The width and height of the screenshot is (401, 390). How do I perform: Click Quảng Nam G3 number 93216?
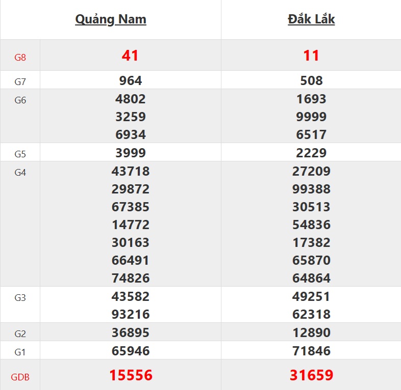(x=130, y=314)
